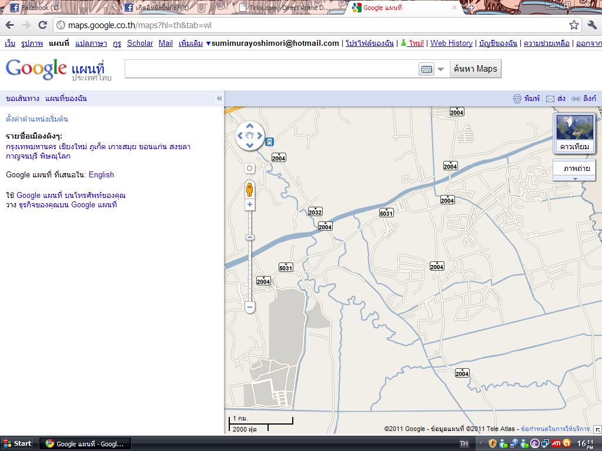Expand the keyboard input dropdown arrow
The image size is (602, 451).
pos(441,69)
